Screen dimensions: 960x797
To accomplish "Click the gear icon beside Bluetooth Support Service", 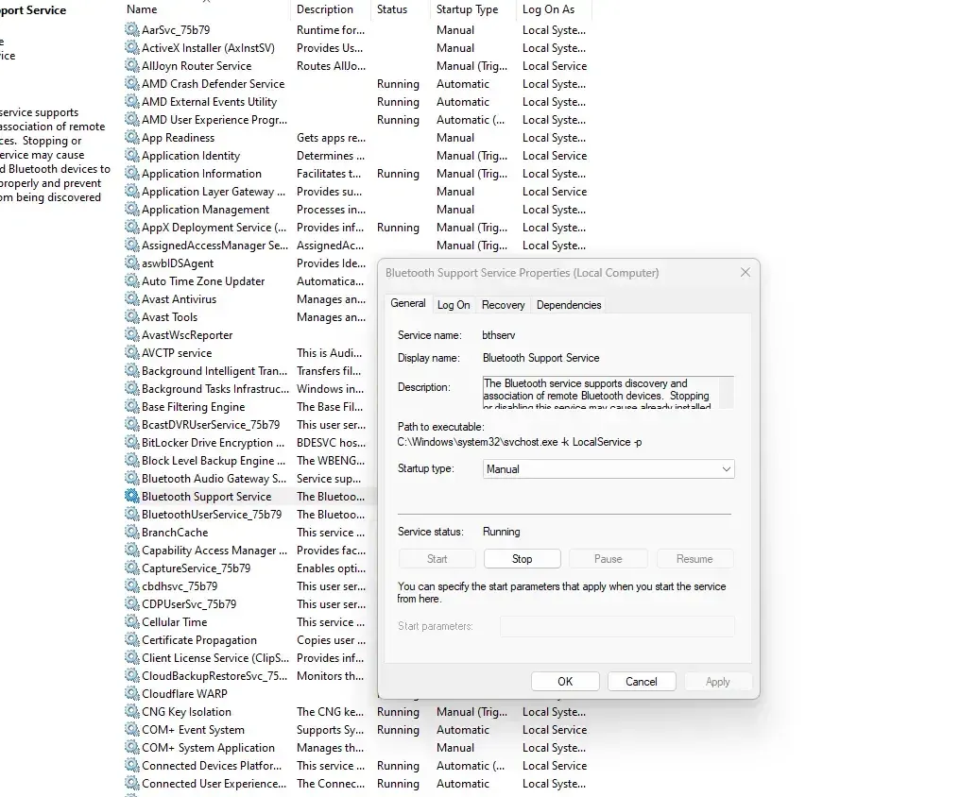I will [x=131, y=497].
